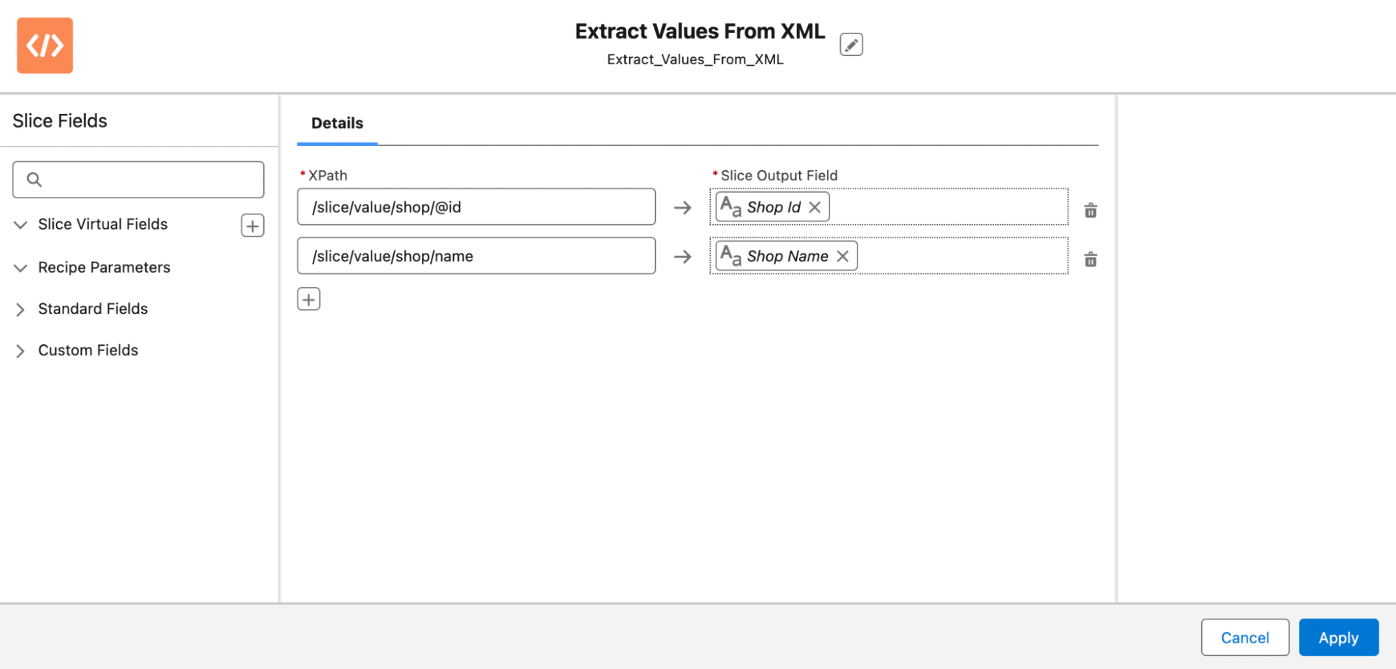
Task: Click the pencil icon to rename the transform
Action: pos(851,44)
